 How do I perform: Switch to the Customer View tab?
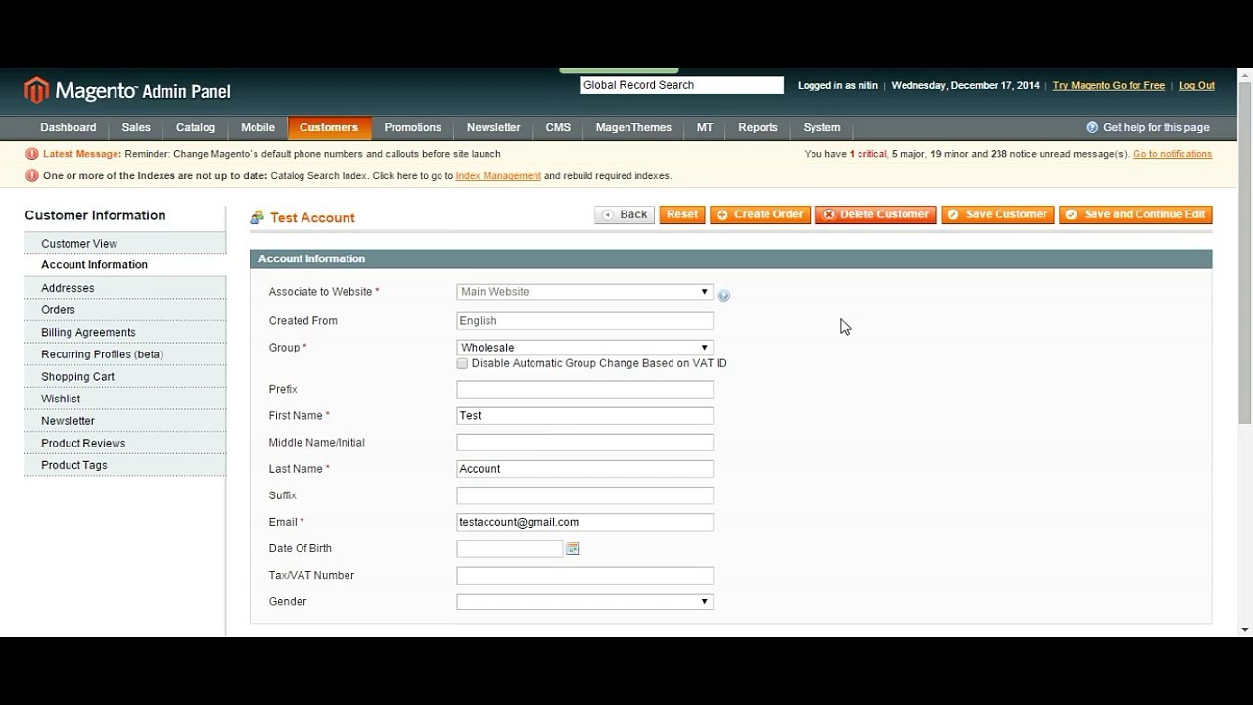[x=125, y=244]
